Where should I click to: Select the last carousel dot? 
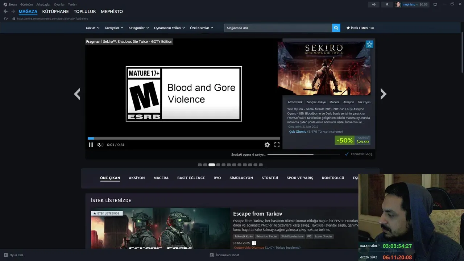tap(261, 165)
